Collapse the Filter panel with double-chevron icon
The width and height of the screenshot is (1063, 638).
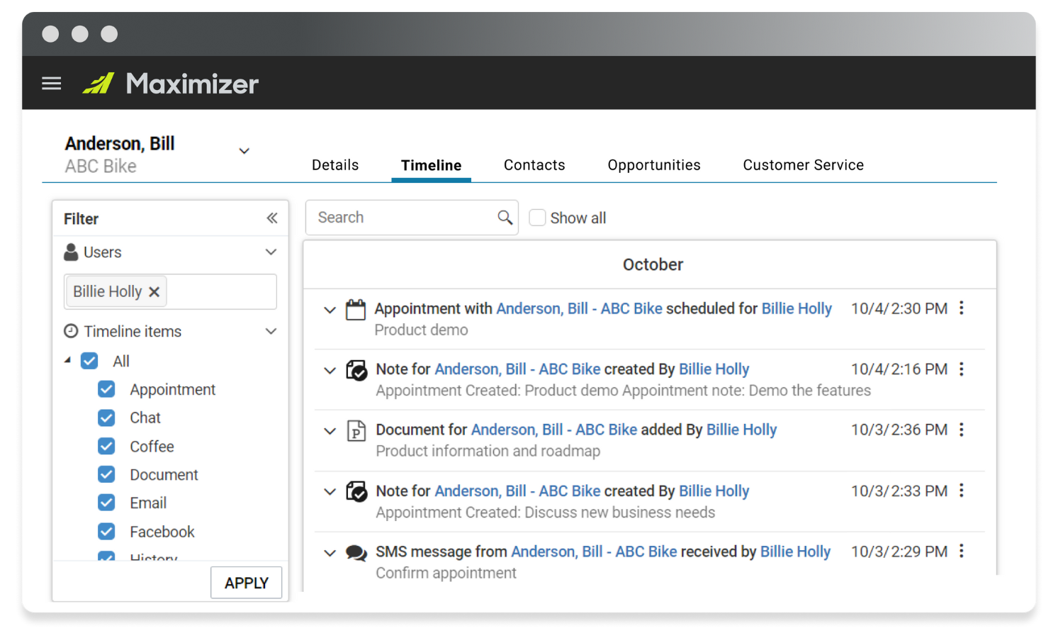coord(272,218)
